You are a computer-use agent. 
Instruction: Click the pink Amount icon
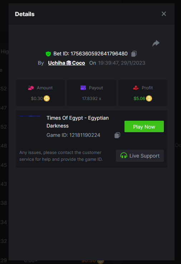[31, 88]
